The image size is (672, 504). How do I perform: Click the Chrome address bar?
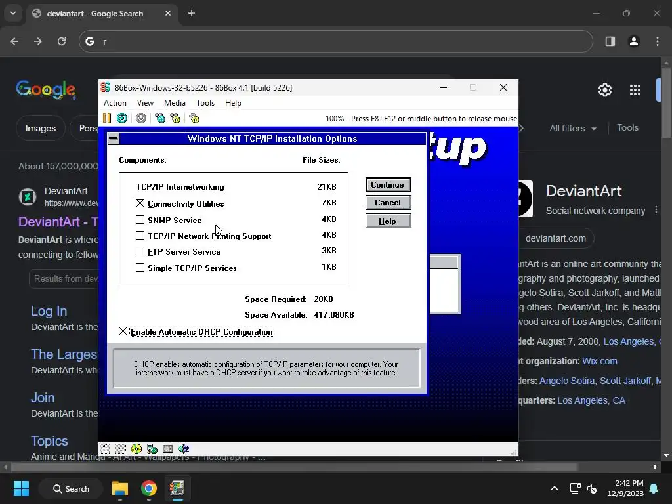coord(335,41)
